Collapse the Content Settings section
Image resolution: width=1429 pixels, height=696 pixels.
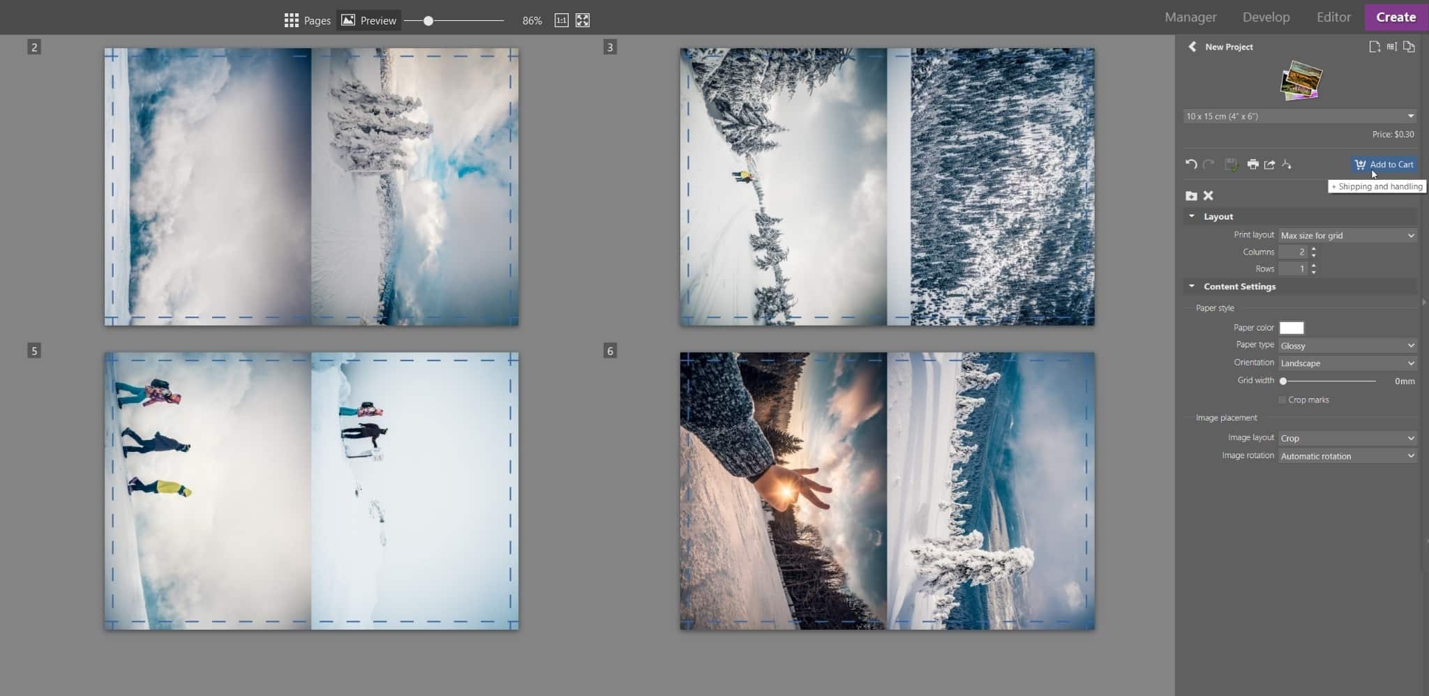[1192, 286]
